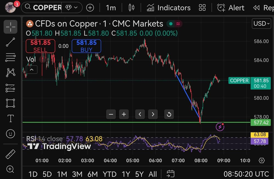Click the 63.08 RSI value label
This screenshot has height=179, width=274.
[259, 134]
